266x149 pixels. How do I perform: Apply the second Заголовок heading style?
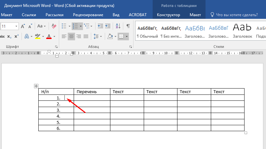click(218, 31)
